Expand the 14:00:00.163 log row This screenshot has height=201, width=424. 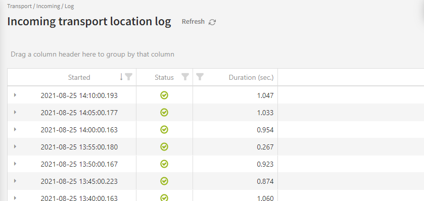(x=15, y=129)
